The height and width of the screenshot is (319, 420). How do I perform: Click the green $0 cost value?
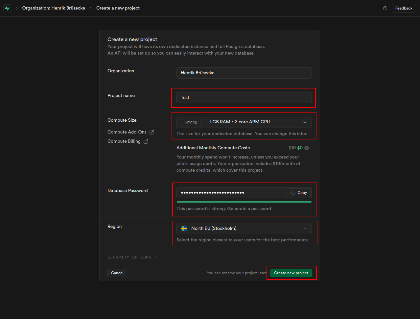pos(300,148)
